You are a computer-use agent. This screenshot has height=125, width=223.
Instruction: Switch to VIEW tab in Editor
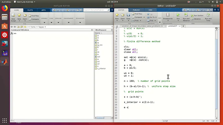150,10
